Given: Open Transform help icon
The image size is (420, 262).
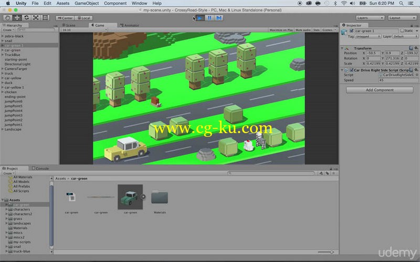Looking at the screenshot, I should click(411, 48).
